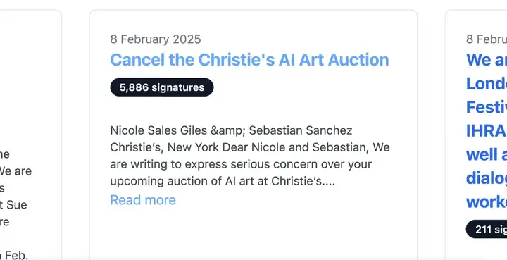Click the "5,886 signatures" badge
Viewport: 507px width, 260px height.
click(162, 87)
